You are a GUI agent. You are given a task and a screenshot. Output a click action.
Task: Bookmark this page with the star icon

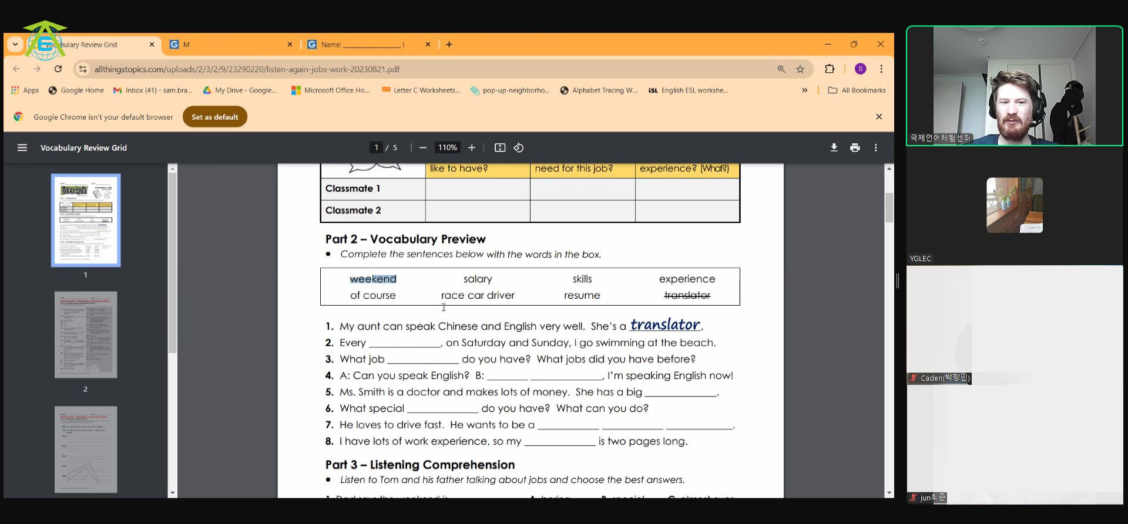coord(800,69)
